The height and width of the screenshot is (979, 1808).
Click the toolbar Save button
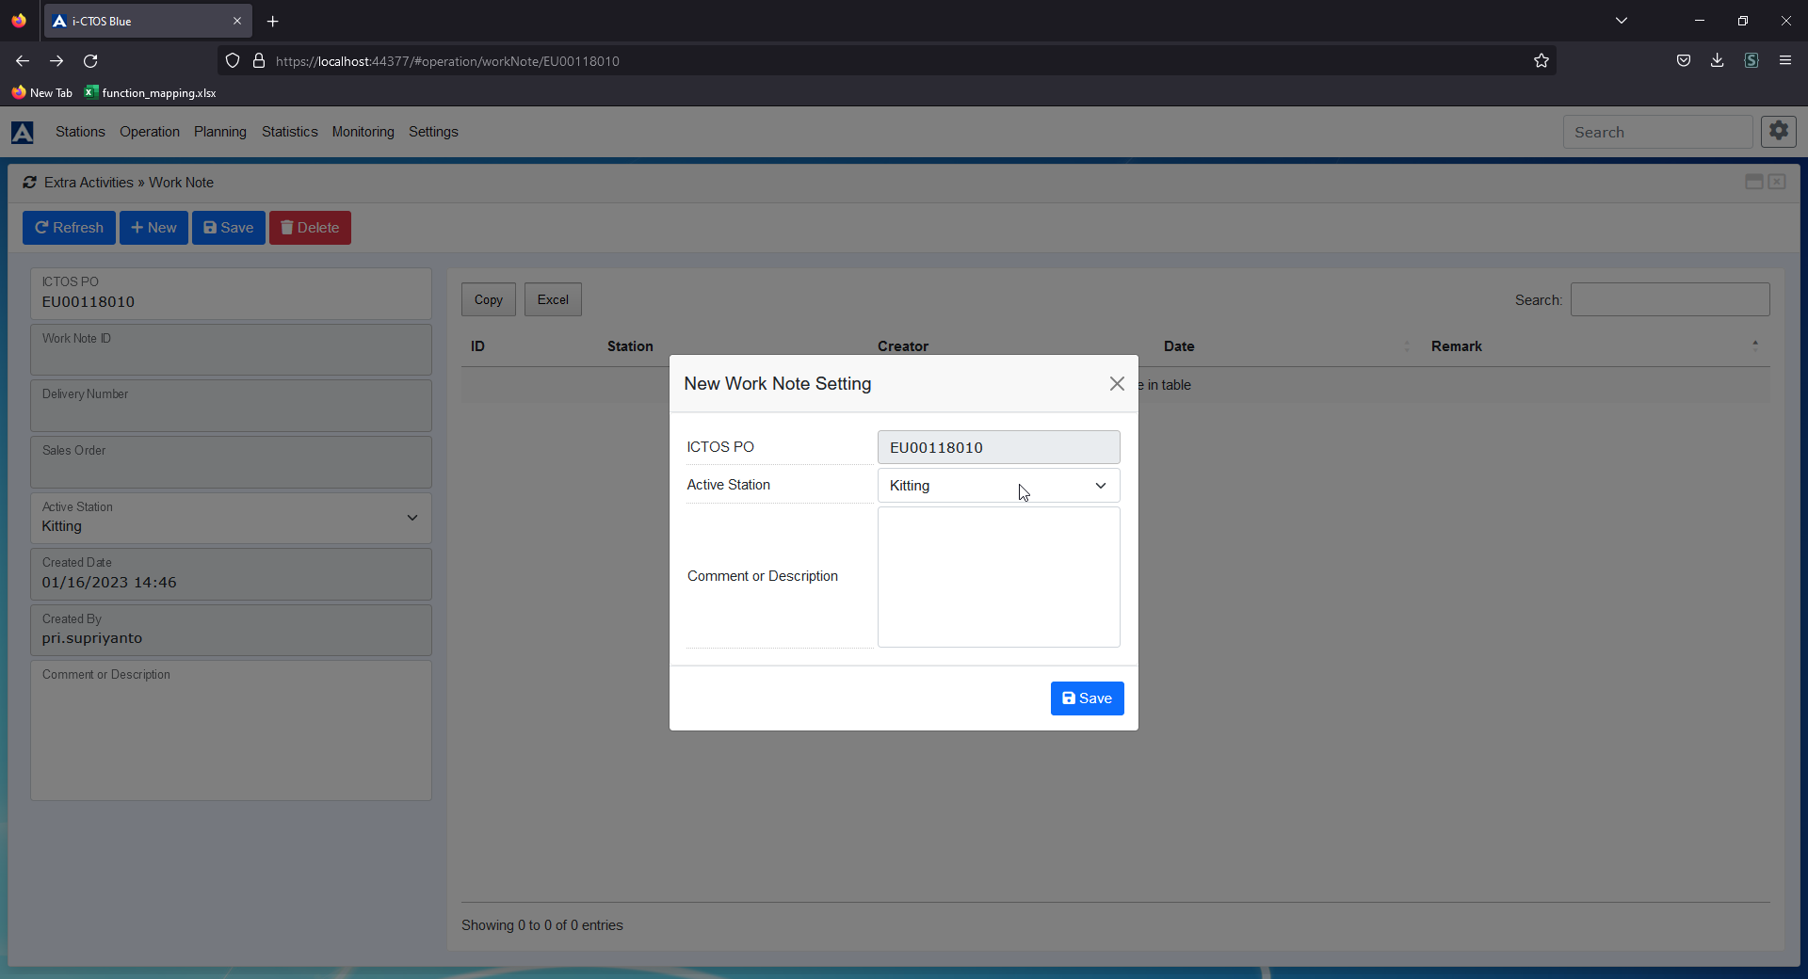[229, 228]
